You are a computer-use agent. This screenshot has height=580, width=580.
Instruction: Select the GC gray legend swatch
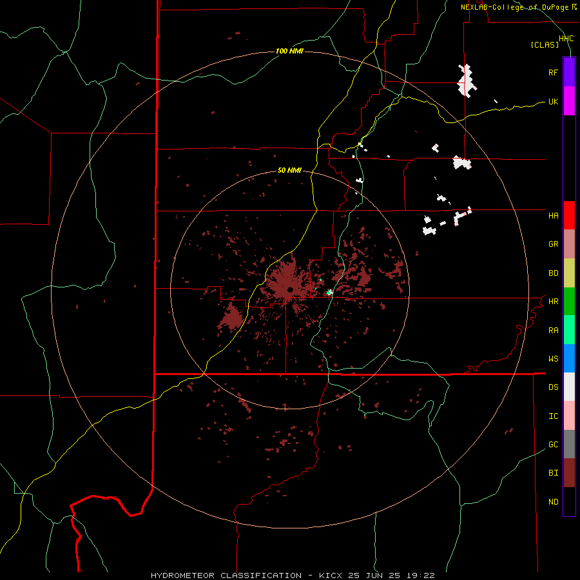pyautogui.click(x=569, y=444)
